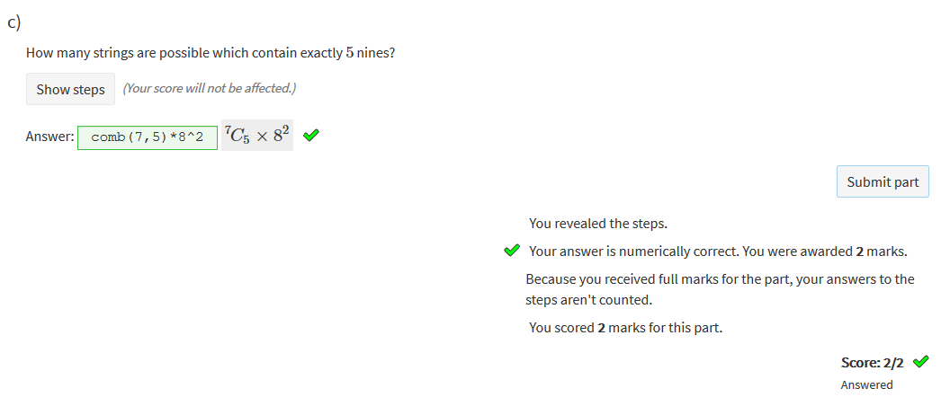Click the question text about exactly 5 nines

[211, 53]
